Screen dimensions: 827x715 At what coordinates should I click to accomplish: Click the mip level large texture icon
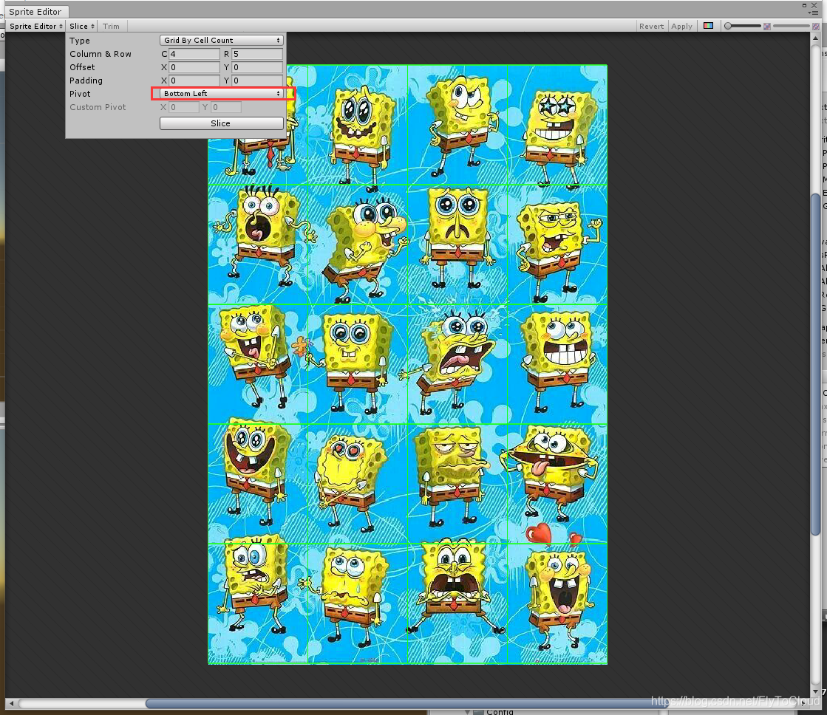tap(815, 26)
